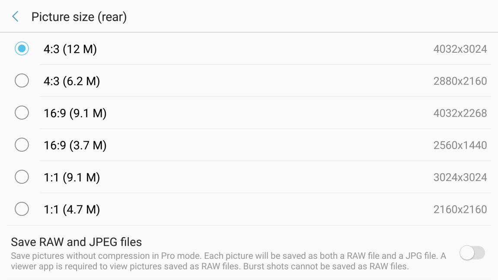Select the 4032x2268 resolution value
Screen dimensions: 498x280
tap(460, 113)
